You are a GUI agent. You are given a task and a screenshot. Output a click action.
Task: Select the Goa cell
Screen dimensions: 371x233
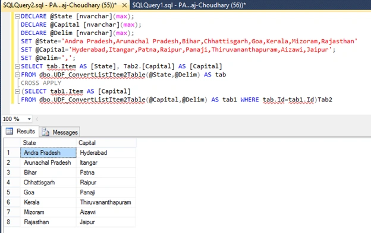[48, 192]
